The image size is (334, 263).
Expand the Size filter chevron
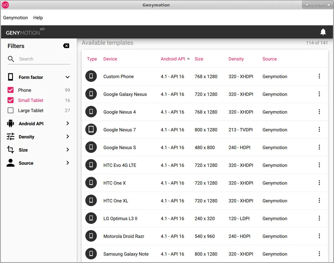68,150
